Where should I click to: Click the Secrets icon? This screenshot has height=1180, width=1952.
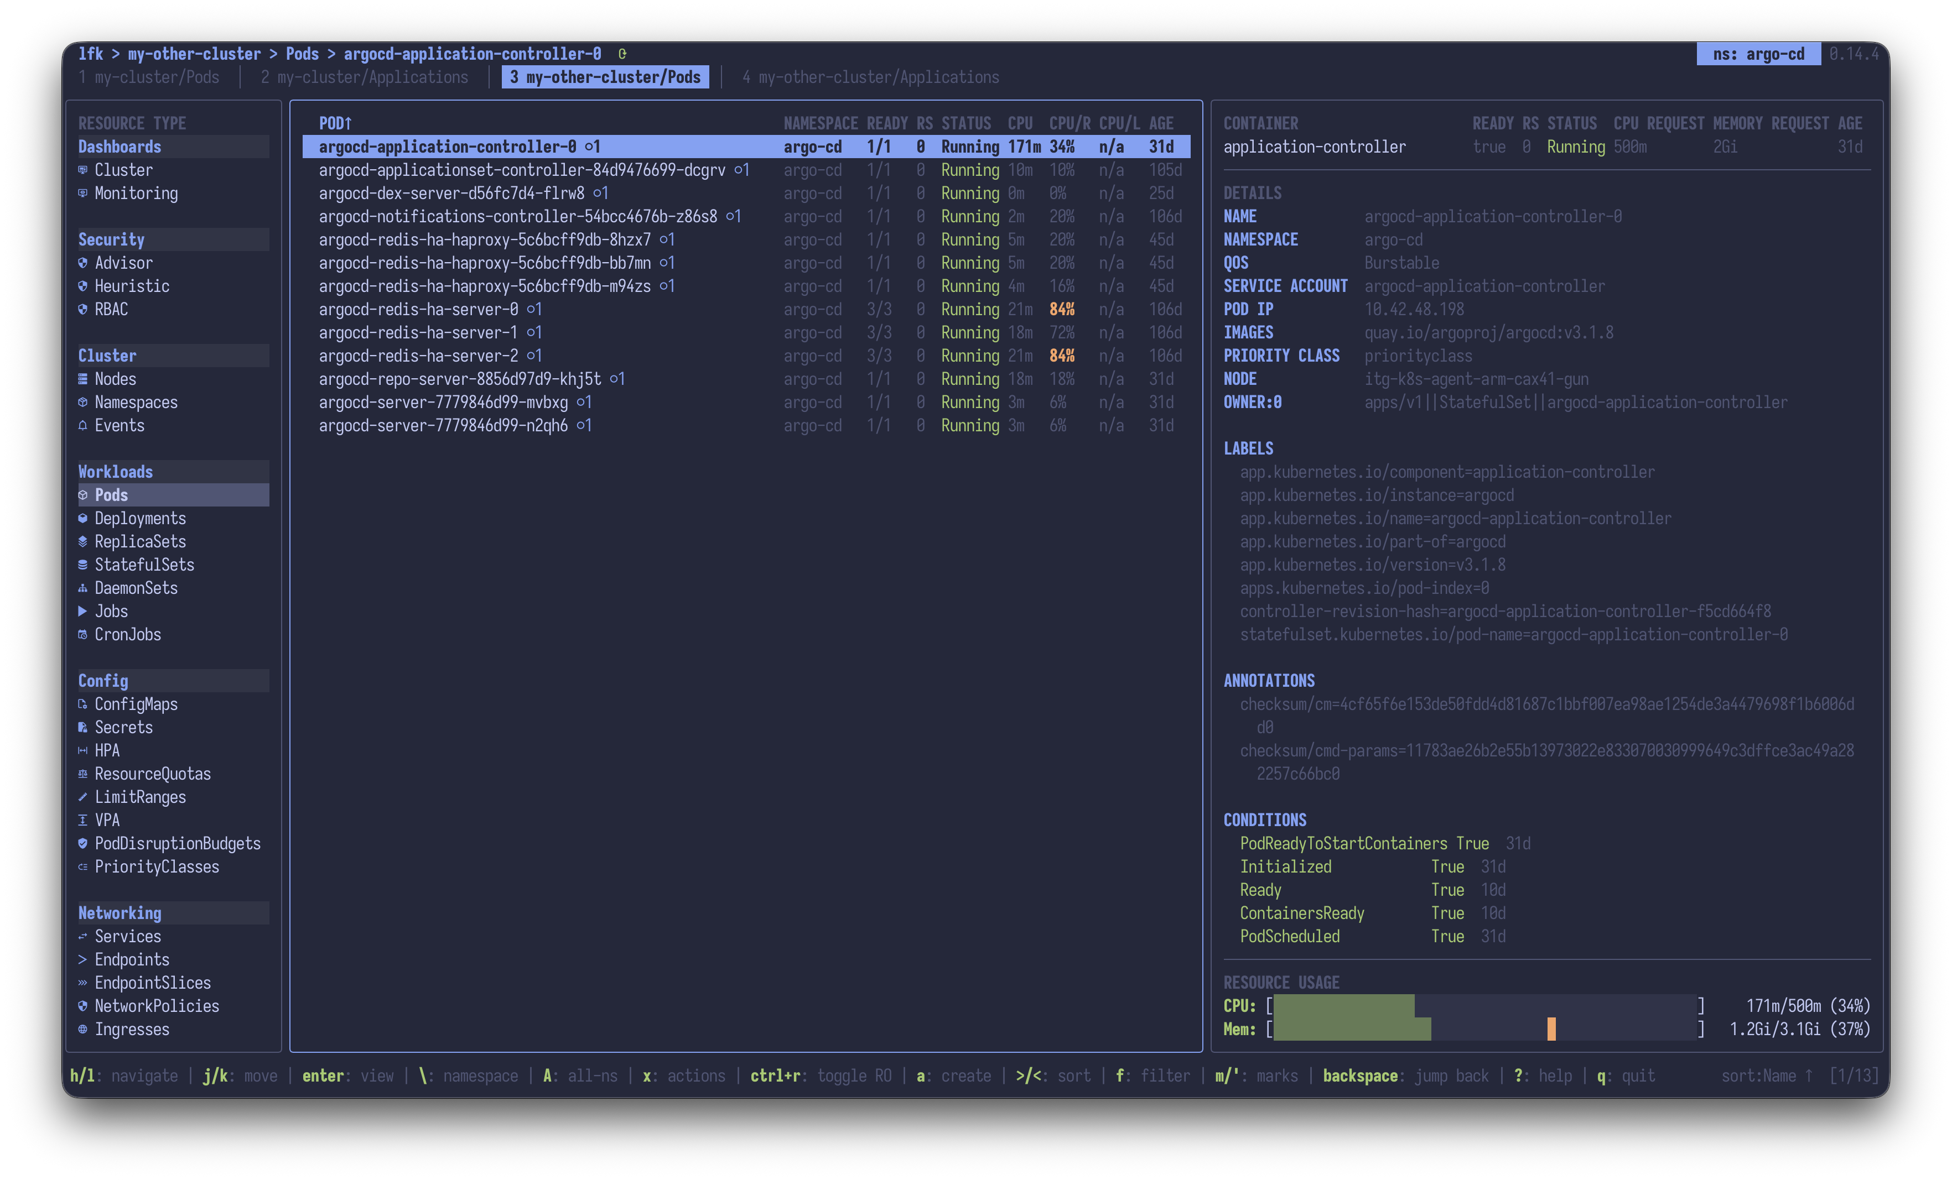pos(82,728)
